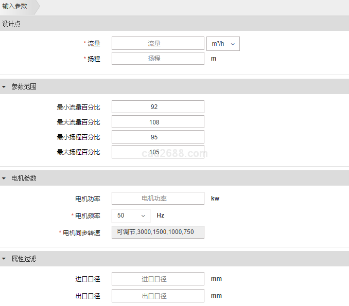Open the m³/h flow unit dropdown
This screenshot has width=349, height=306.
[222, 44]
